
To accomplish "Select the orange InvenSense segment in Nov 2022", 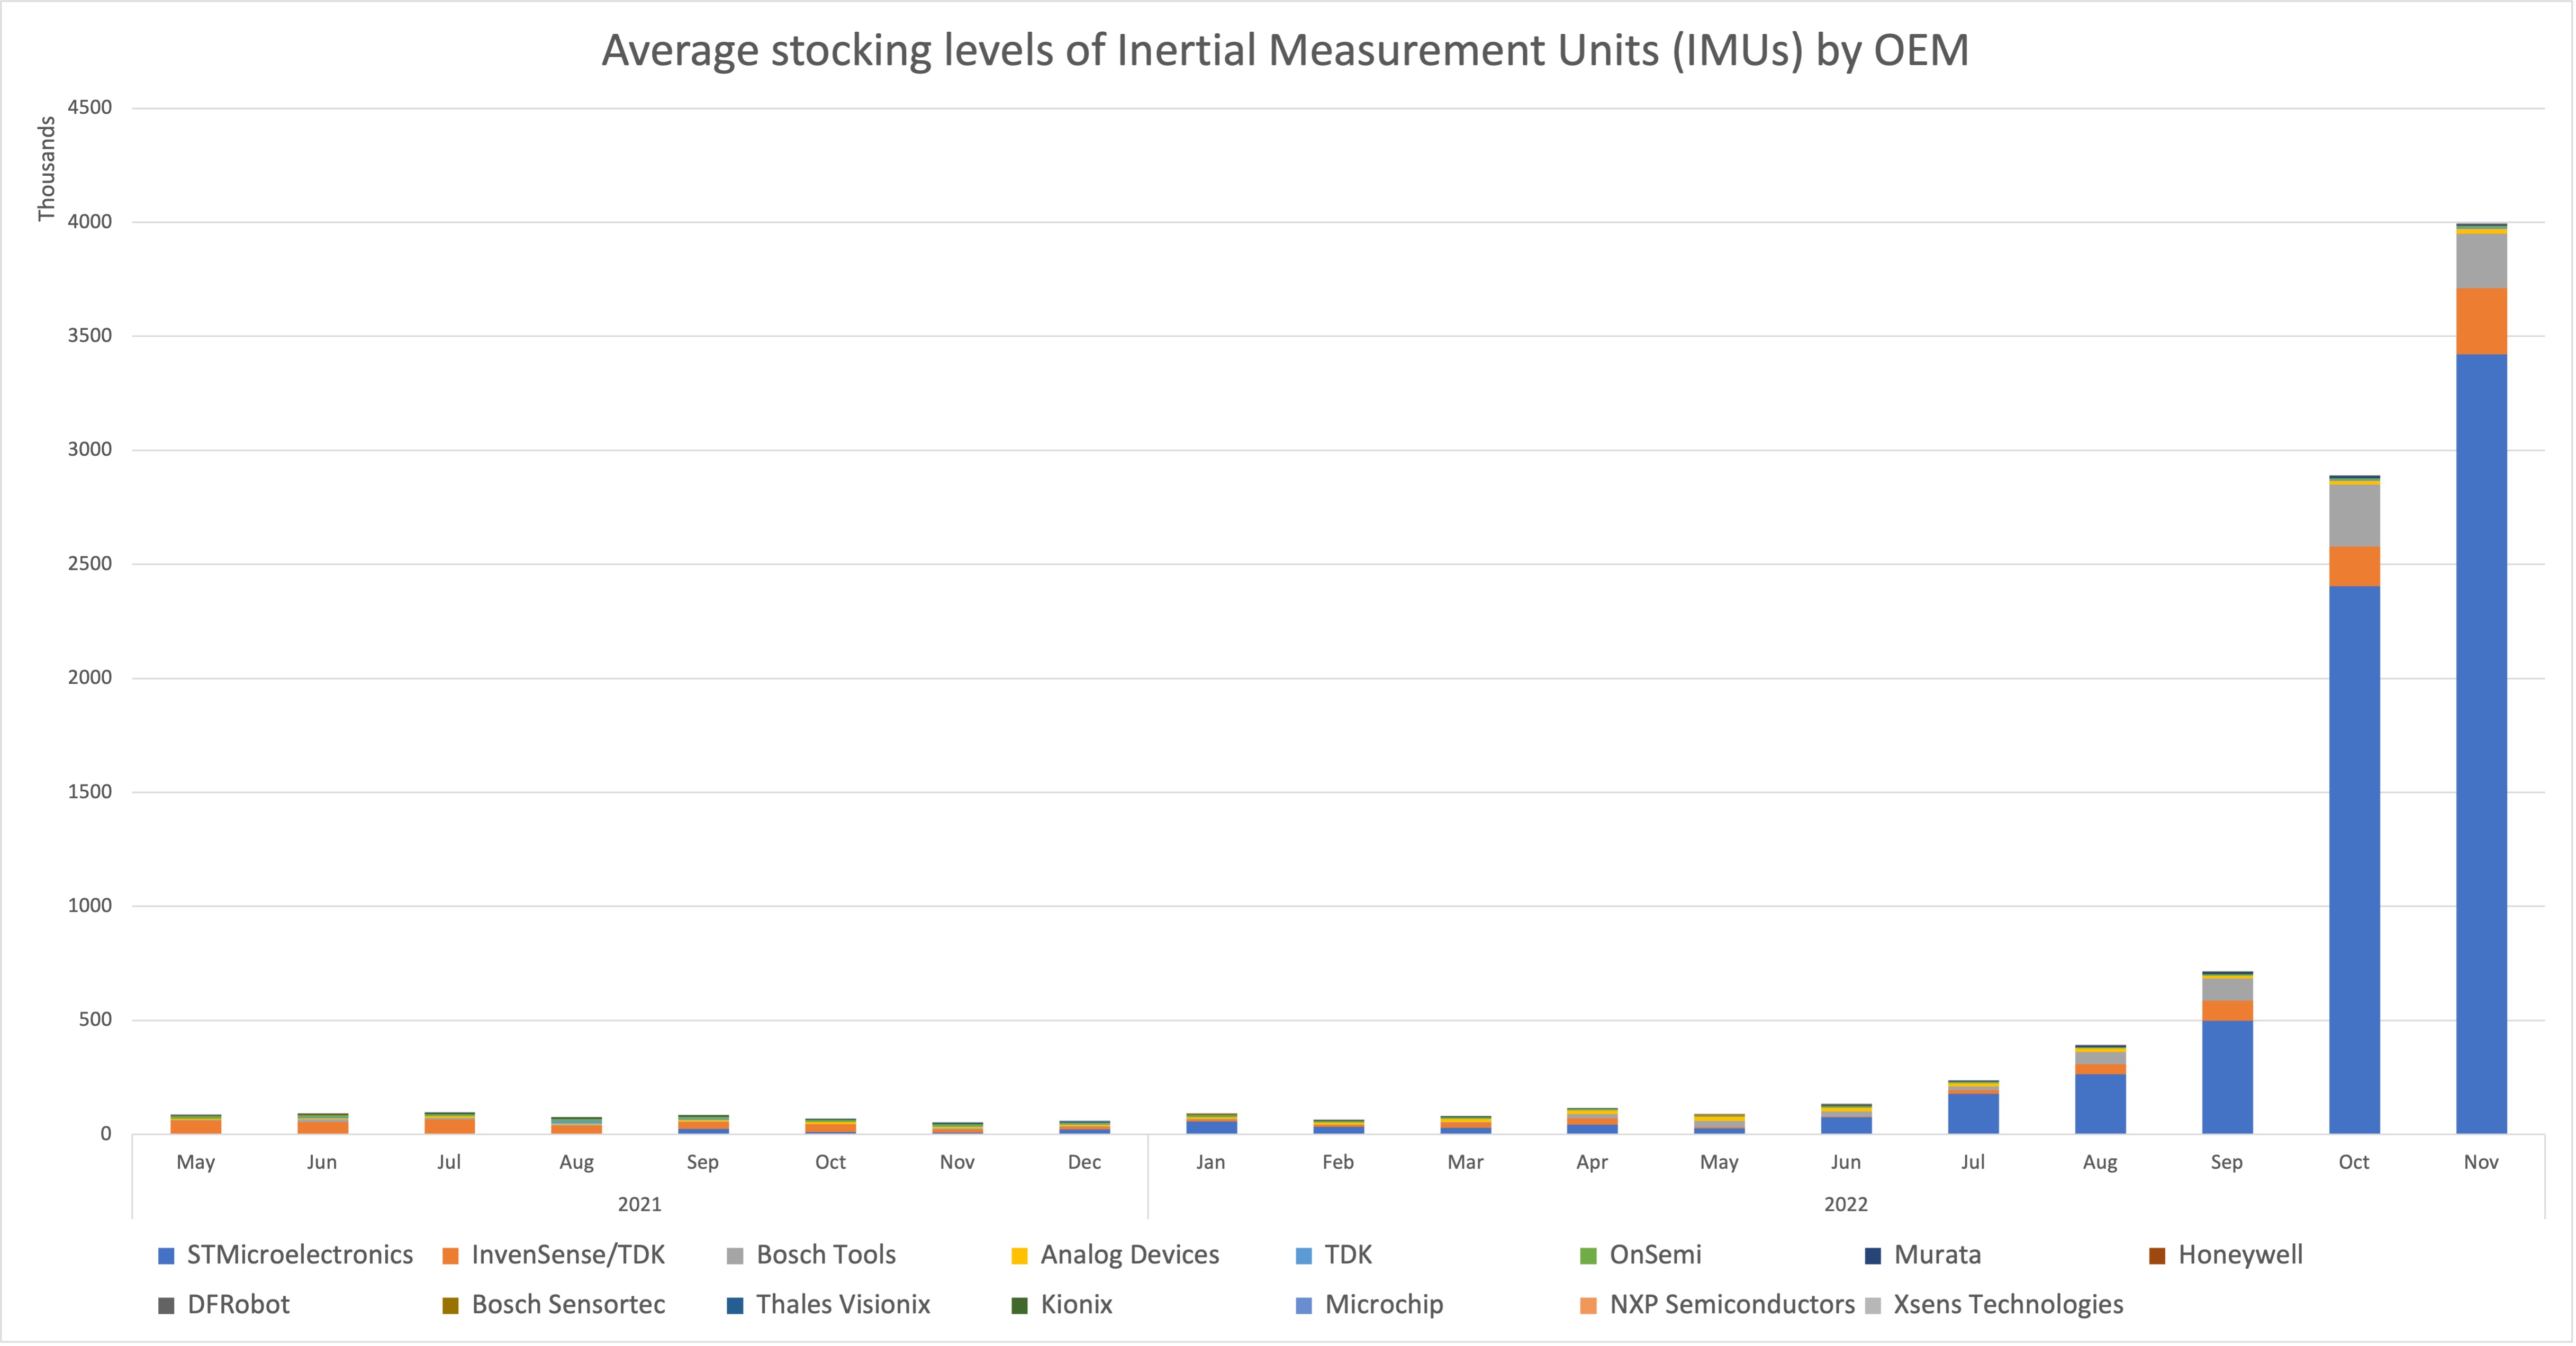I will (x=2481, y=321).
